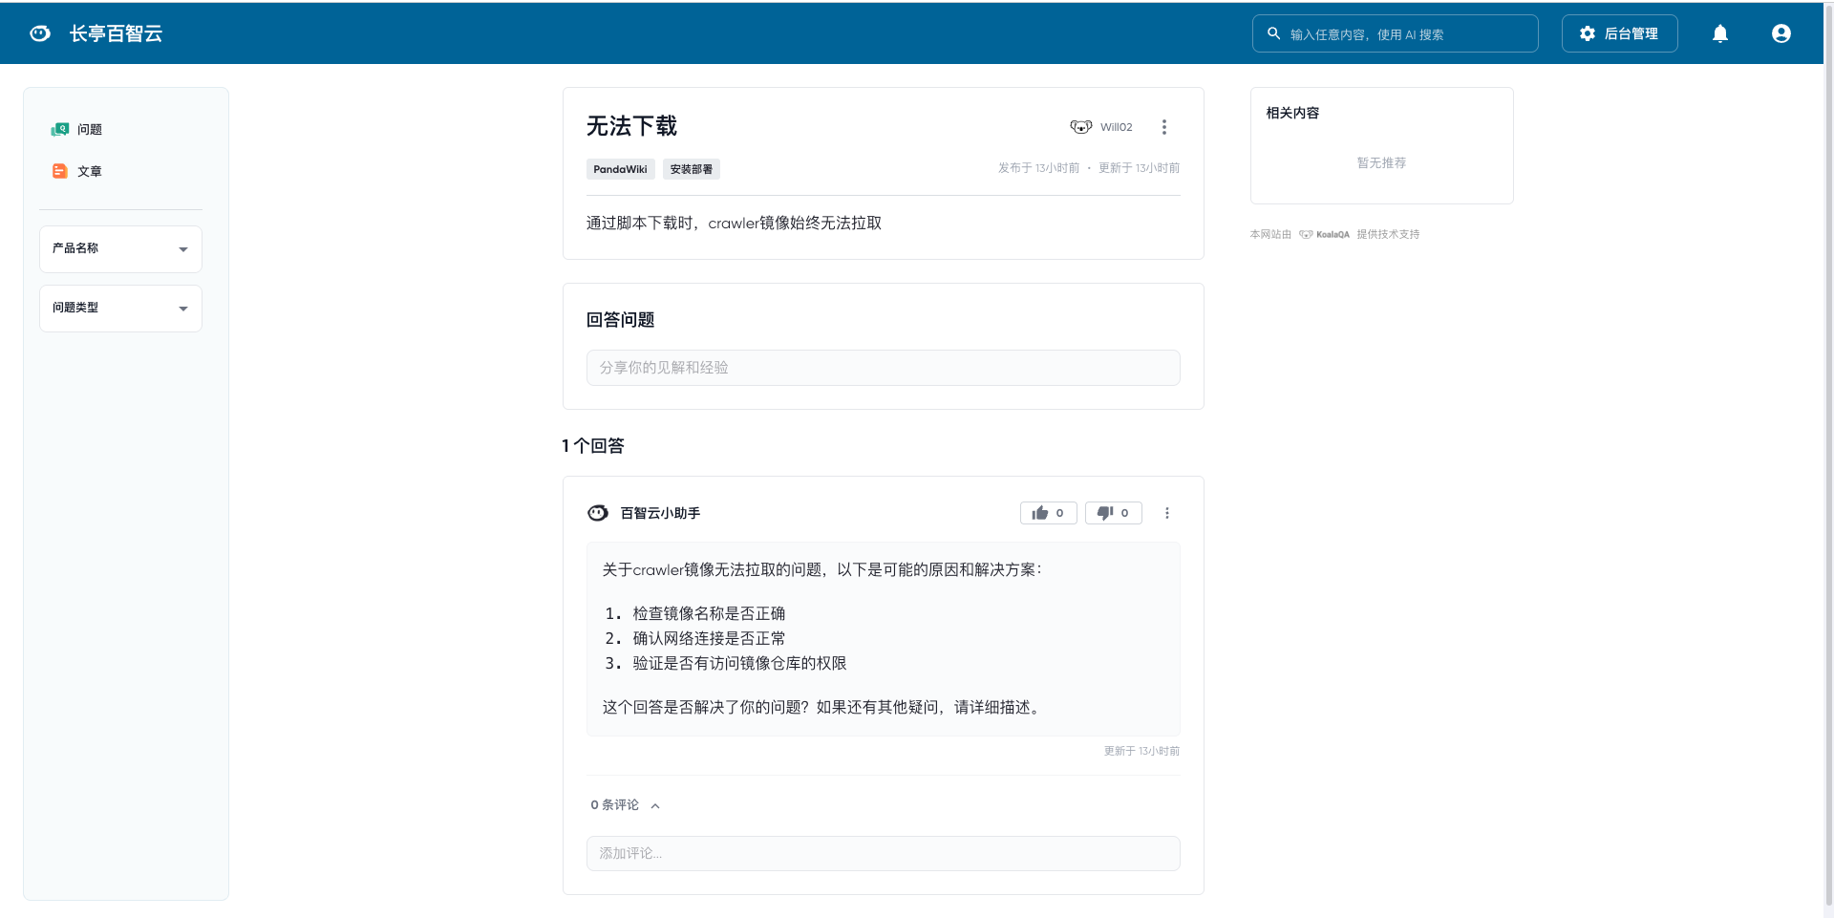Open the 问题类型 dropdown
This screenshot has height=918, width=1834.
120,308
